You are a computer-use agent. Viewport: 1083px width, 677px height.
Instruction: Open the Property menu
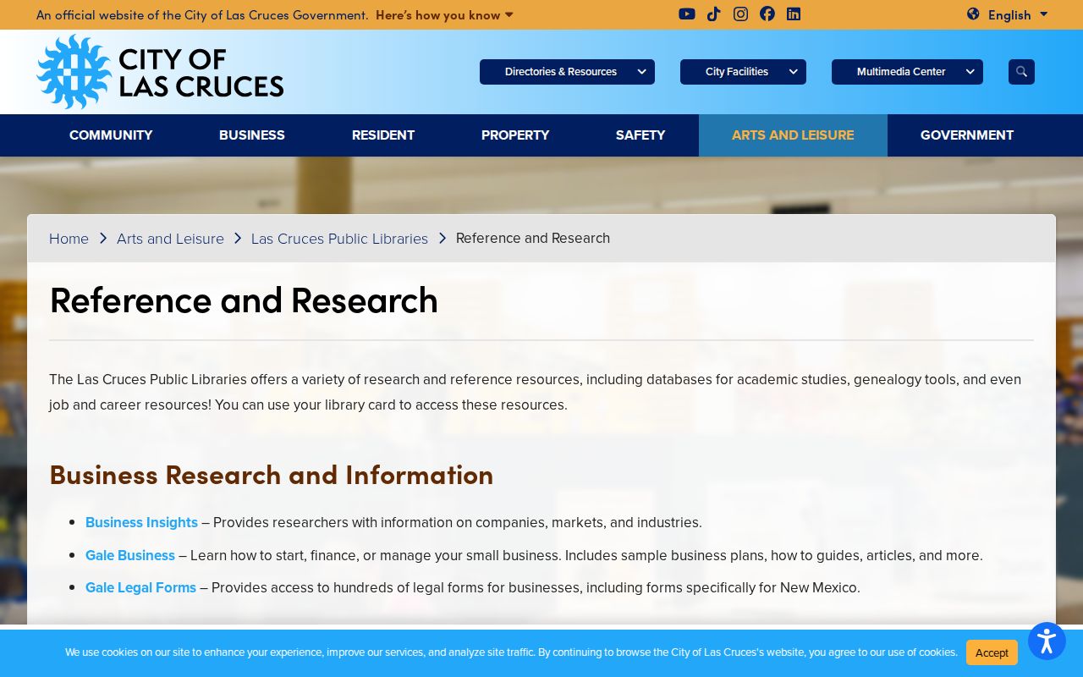[x=515, y=135]
